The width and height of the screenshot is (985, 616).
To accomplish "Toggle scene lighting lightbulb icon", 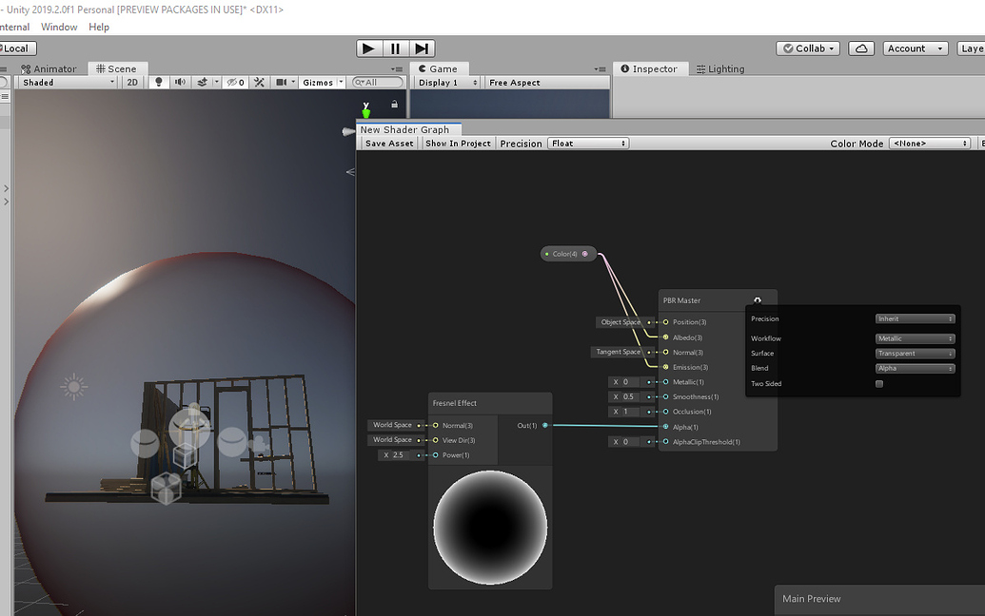I will point(159,82).
